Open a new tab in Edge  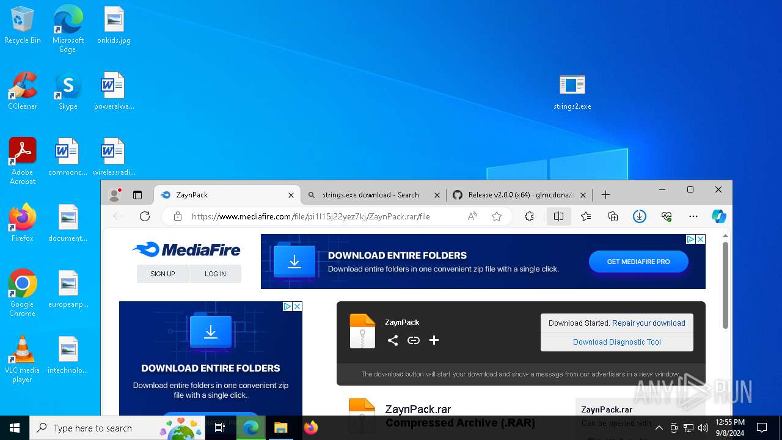coord(605,195)
